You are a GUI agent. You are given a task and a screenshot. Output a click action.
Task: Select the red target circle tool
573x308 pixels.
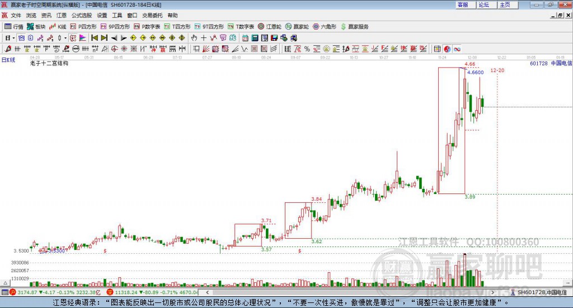pyautogui.click(x=114, y=49)
